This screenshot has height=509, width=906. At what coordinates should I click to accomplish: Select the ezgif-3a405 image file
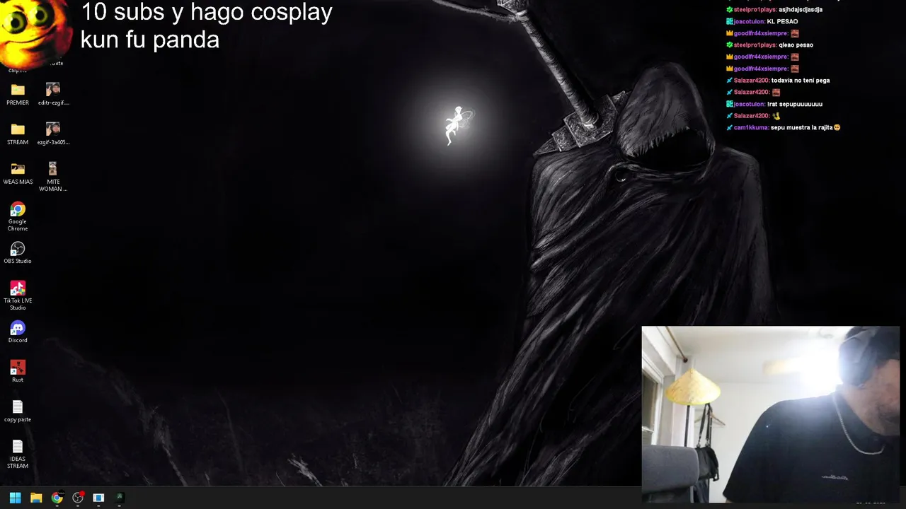pos(53,134)
